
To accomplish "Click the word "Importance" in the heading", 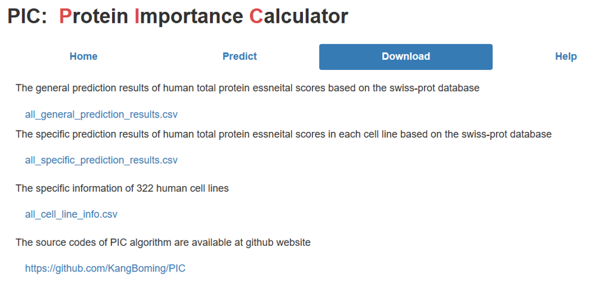I will click(x=188, y=17).
